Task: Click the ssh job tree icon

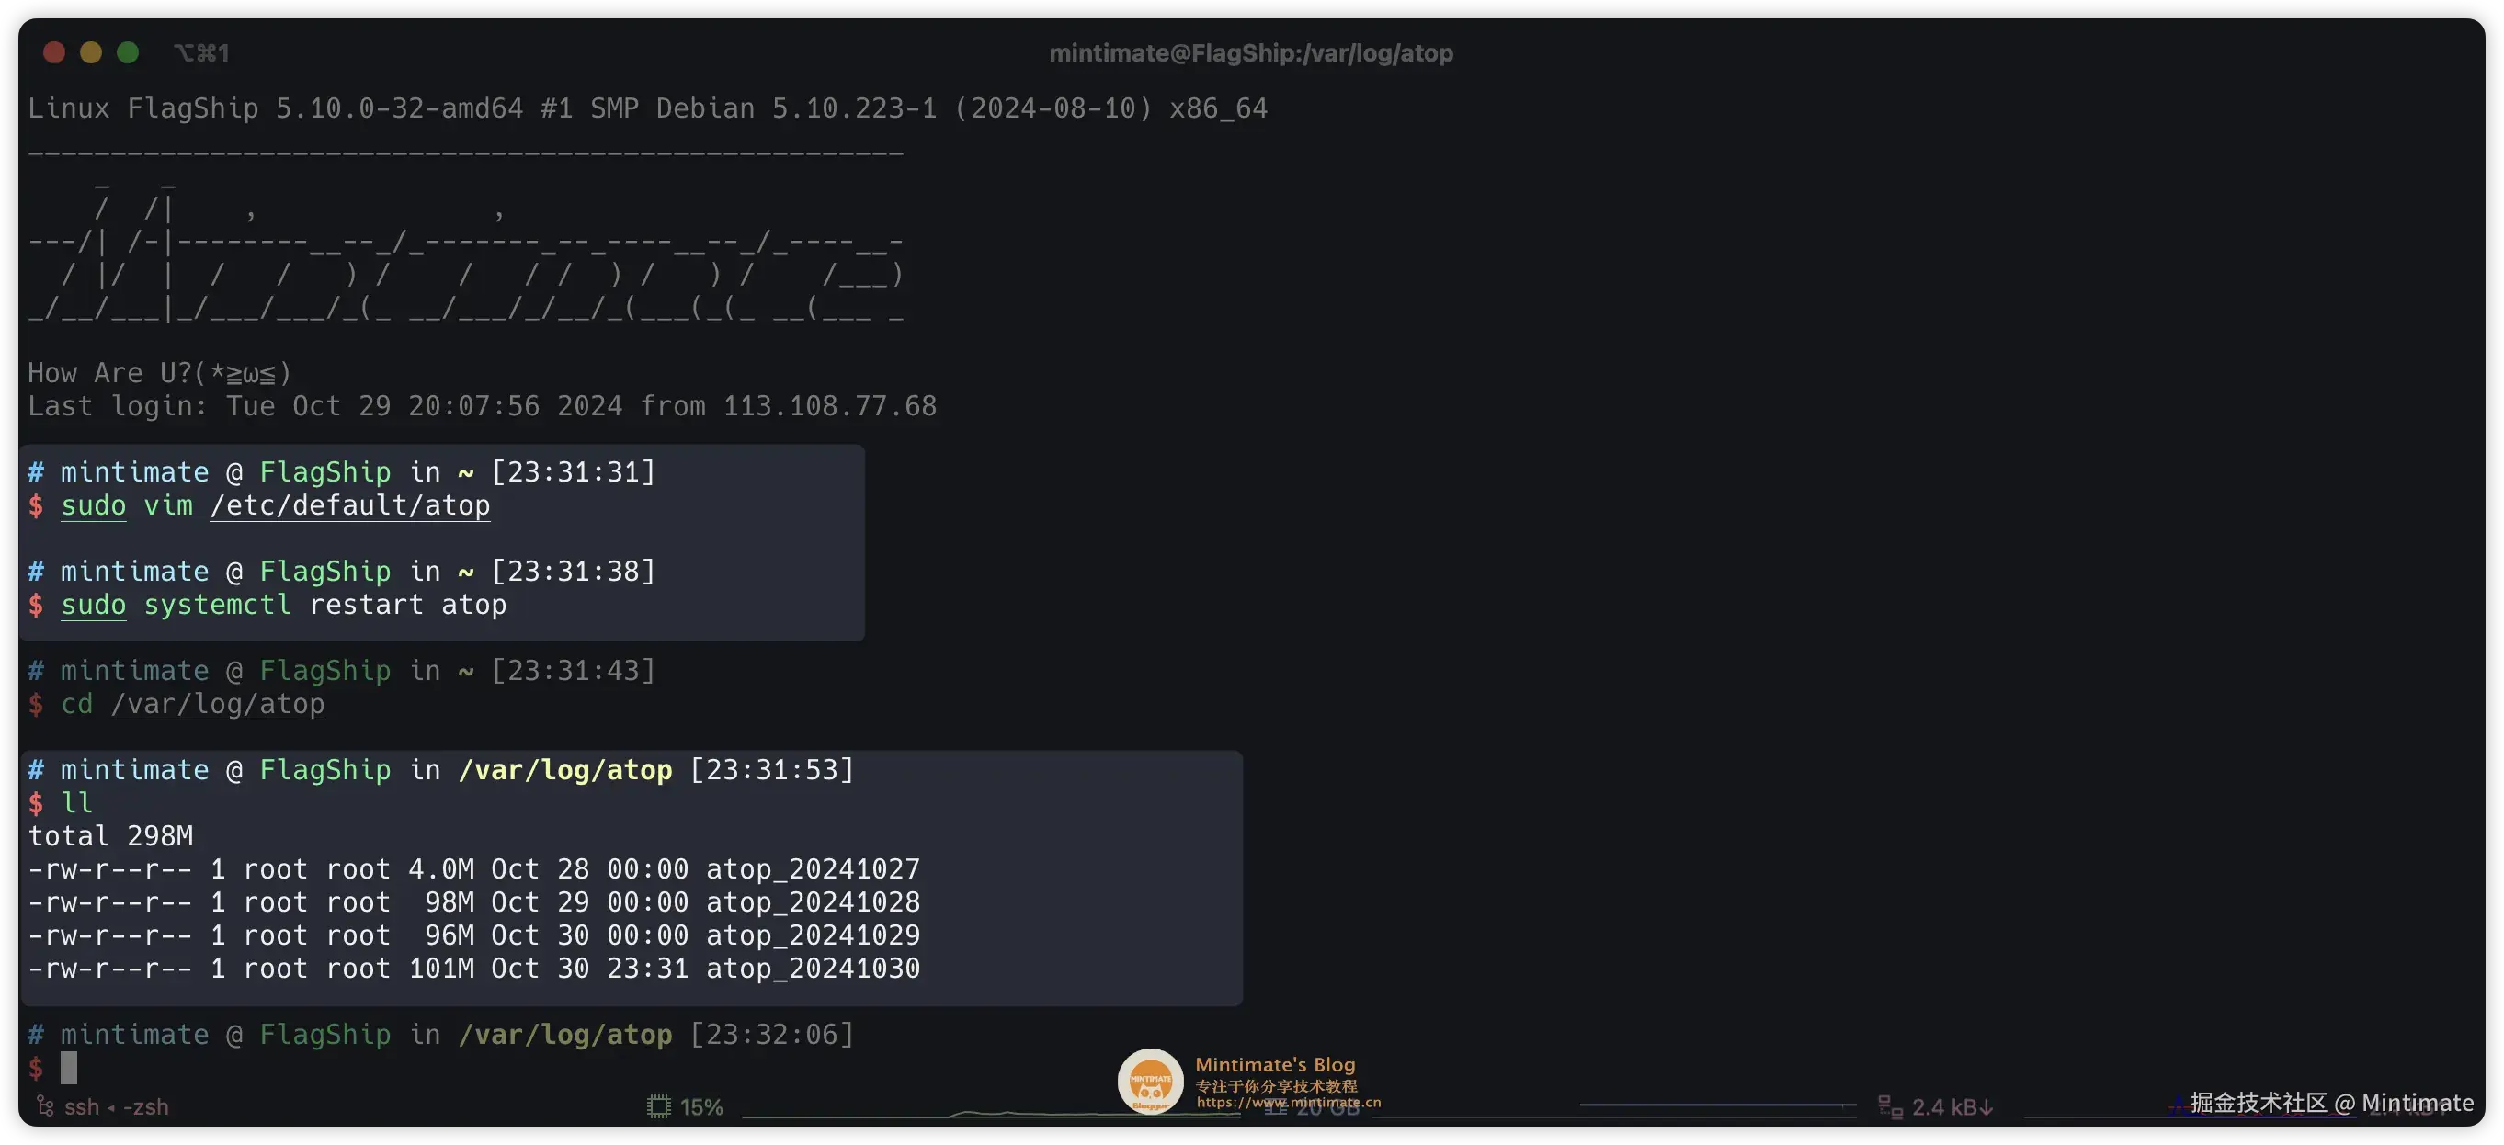Action: pos(45,1106)
